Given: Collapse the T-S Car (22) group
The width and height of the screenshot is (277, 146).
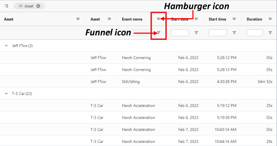Looking at the screenshot, I should [x=6, y=93].
